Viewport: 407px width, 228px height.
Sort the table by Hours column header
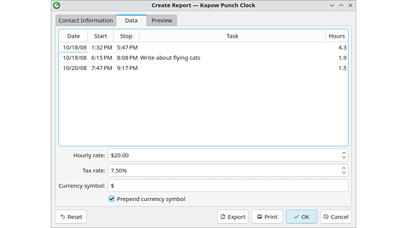pyautogui.click(x=336, y=36)
